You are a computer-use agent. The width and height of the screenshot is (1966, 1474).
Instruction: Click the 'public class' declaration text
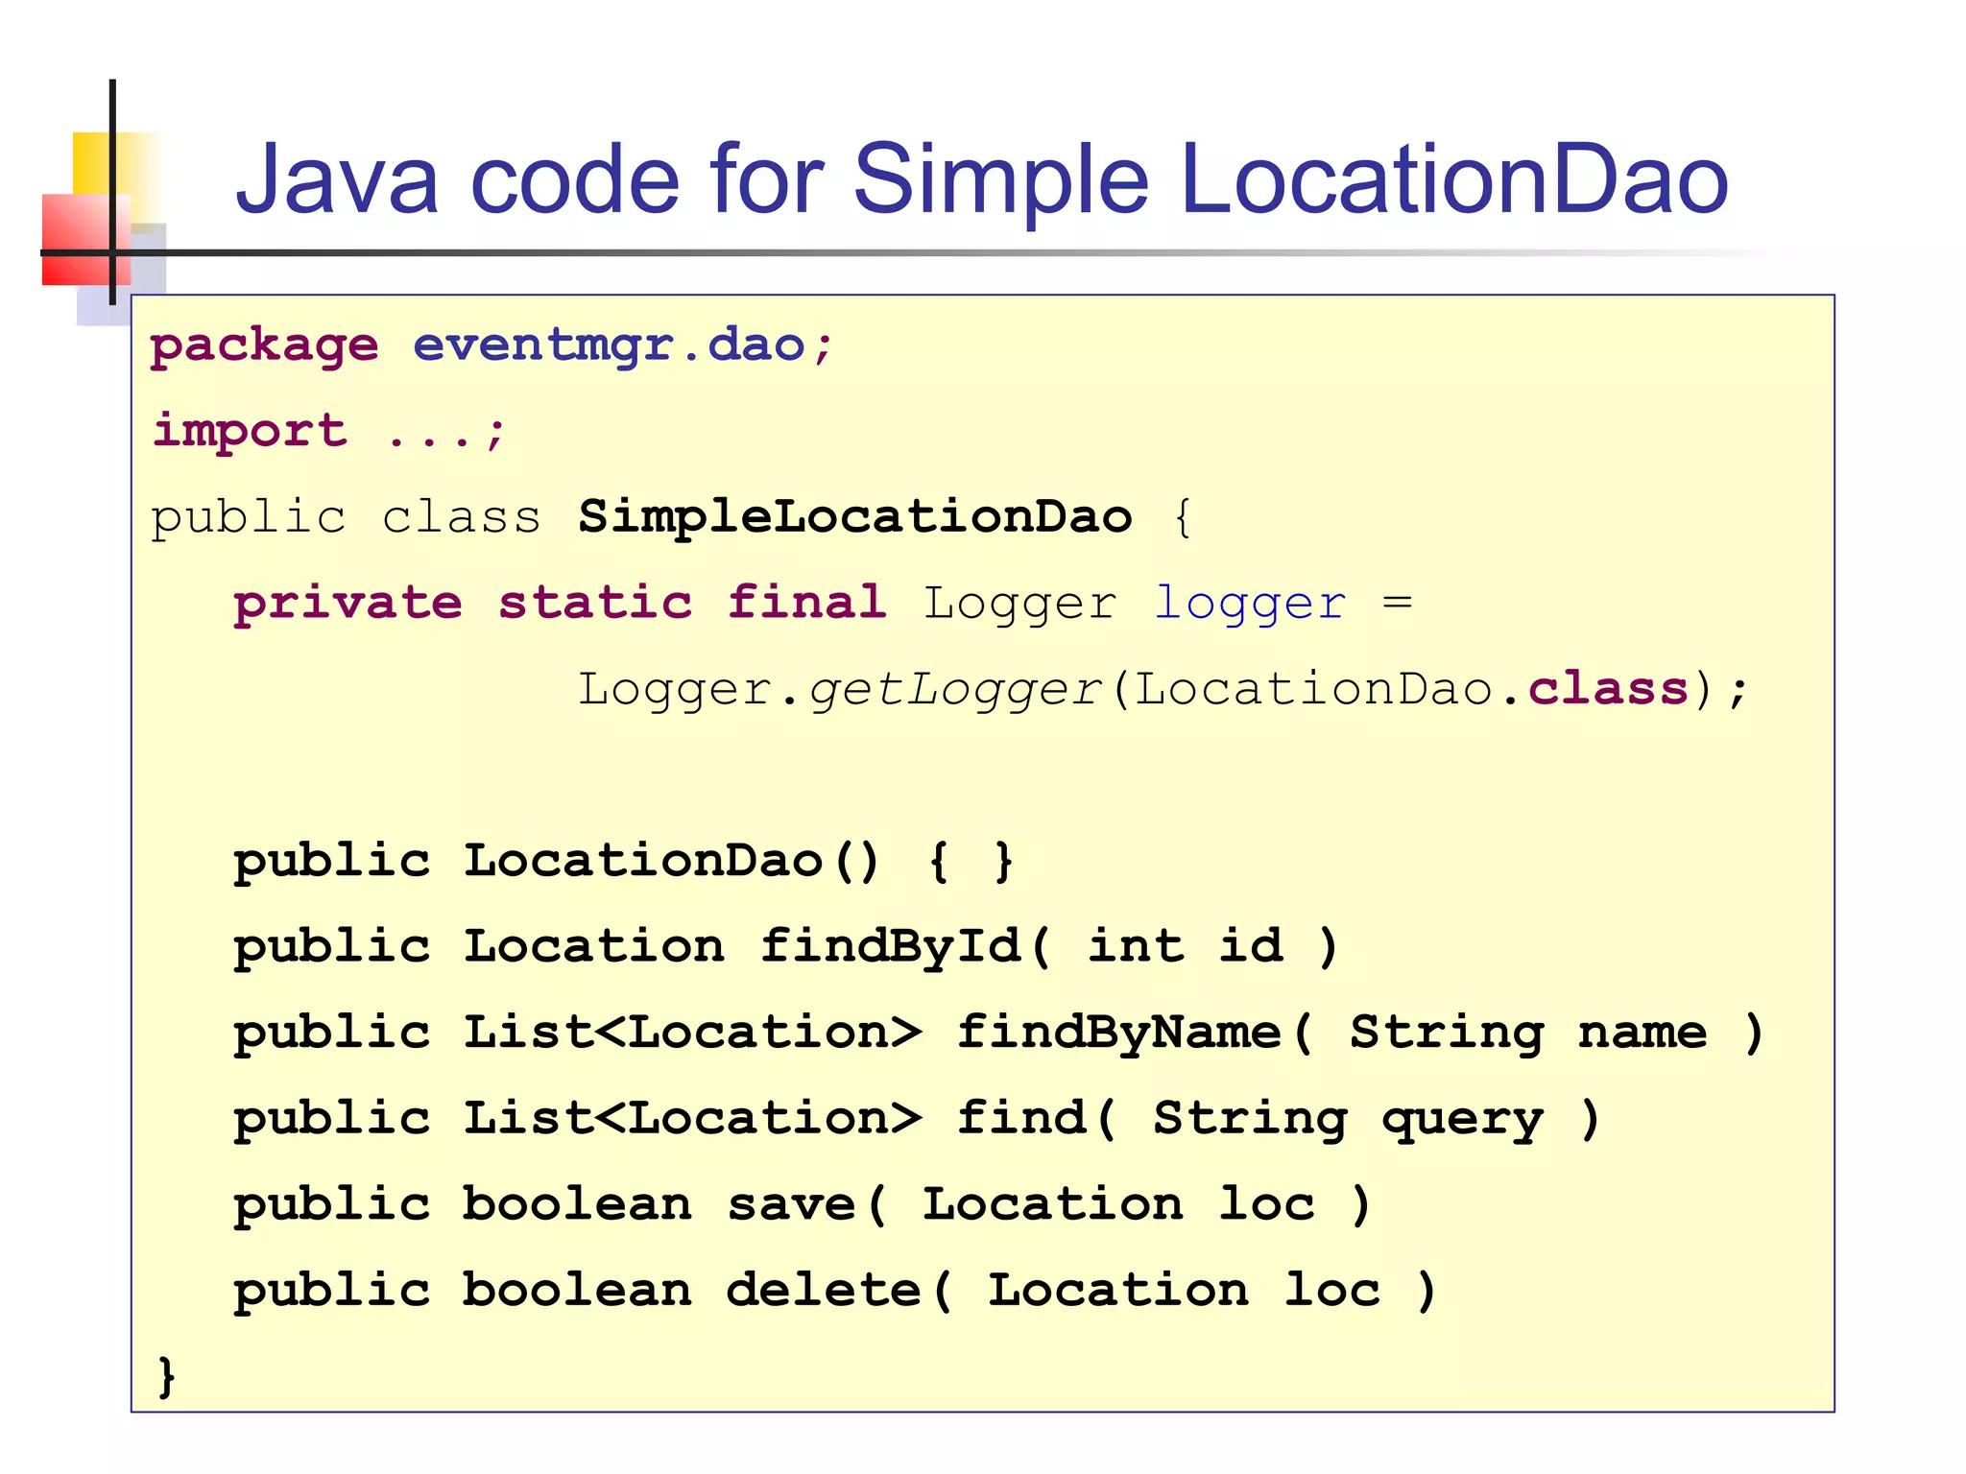(x=346, y=516)
